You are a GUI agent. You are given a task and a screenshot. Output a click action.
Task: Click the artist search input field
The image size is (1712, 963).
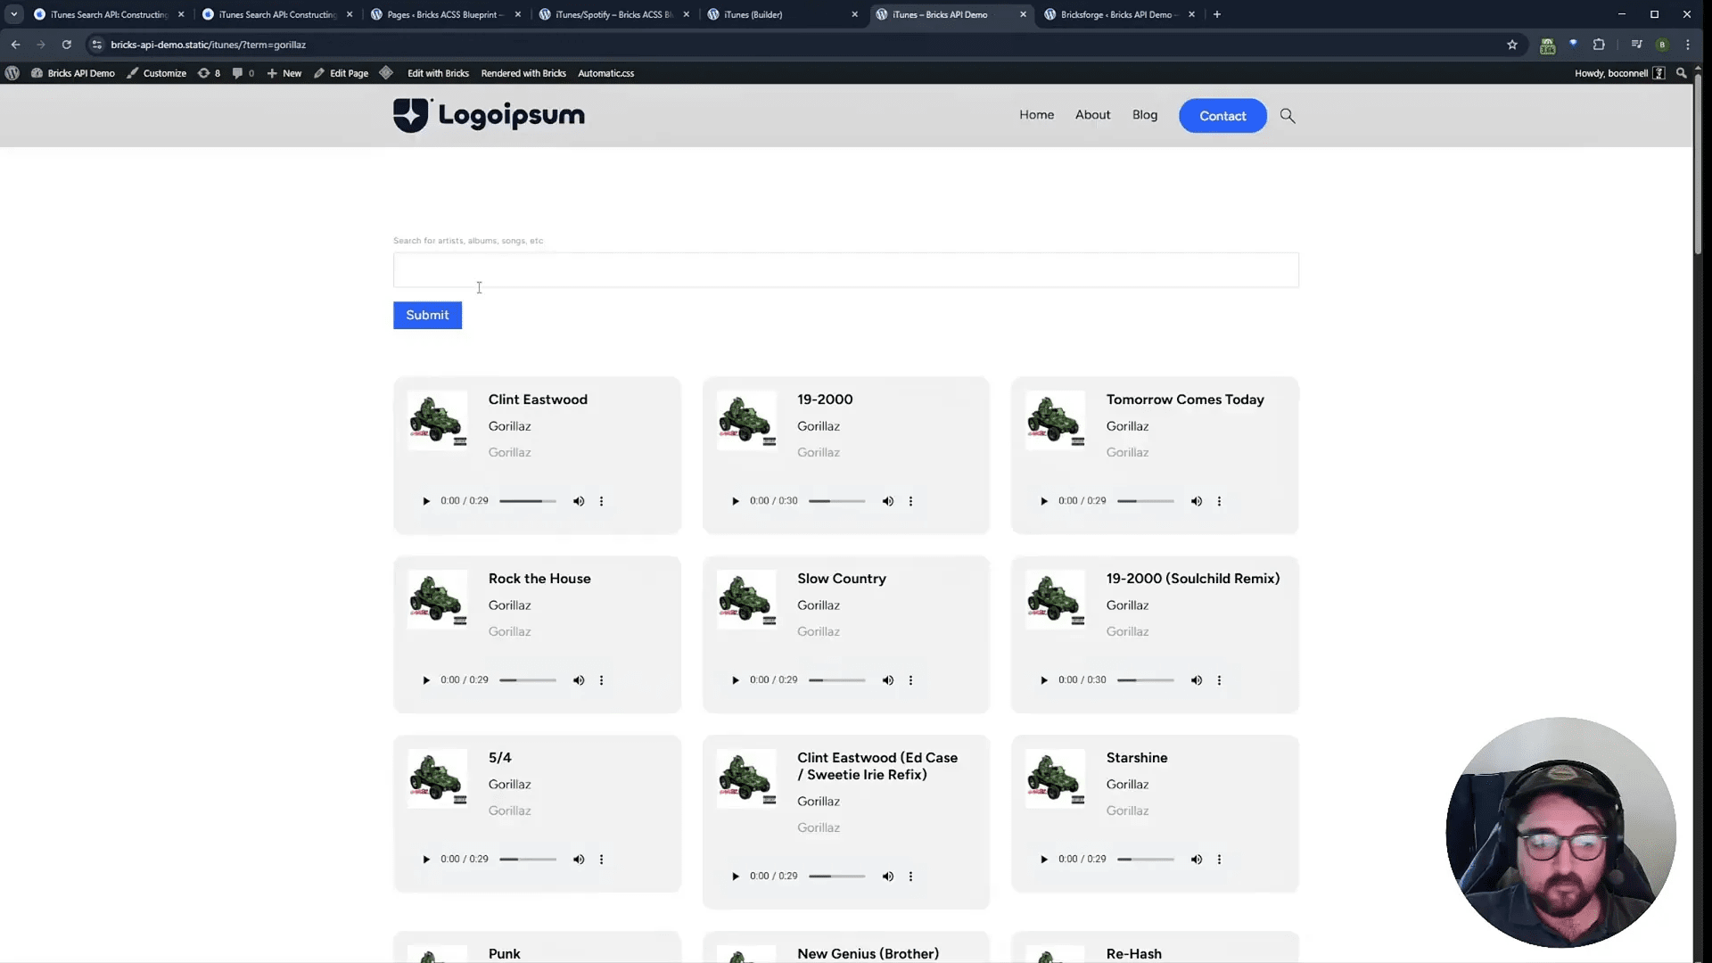(845, 270)
